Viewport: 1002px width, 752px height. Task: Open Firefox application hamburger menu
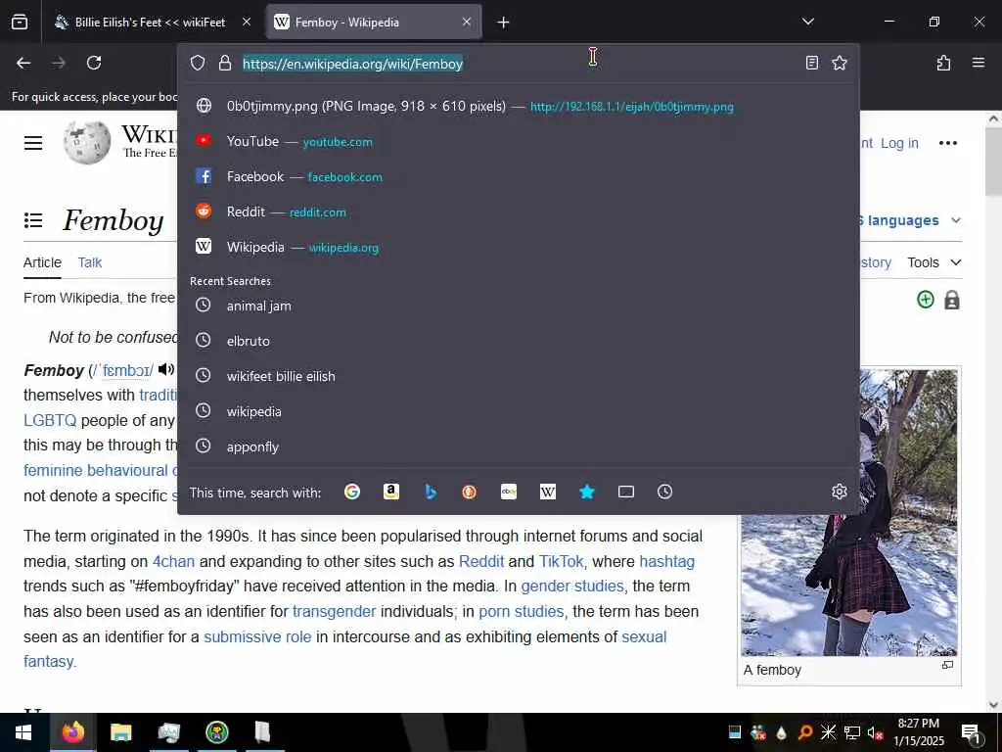tap(978, 63)
